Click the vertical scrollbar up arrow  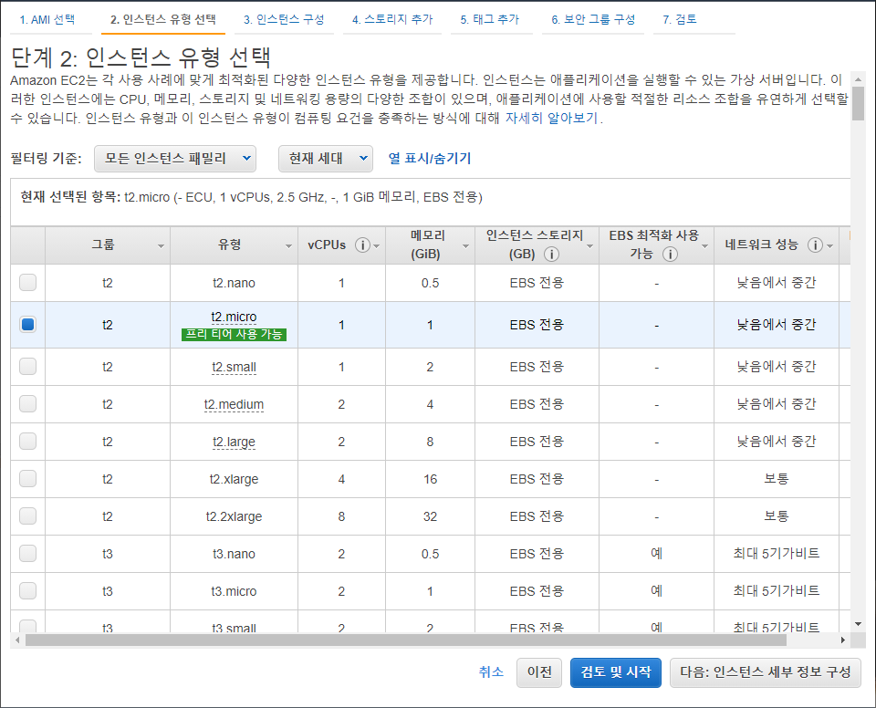(858, 78)
